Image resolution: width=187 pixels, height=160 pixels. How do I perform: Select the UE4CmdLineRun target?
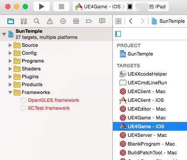tap(150, 83)
